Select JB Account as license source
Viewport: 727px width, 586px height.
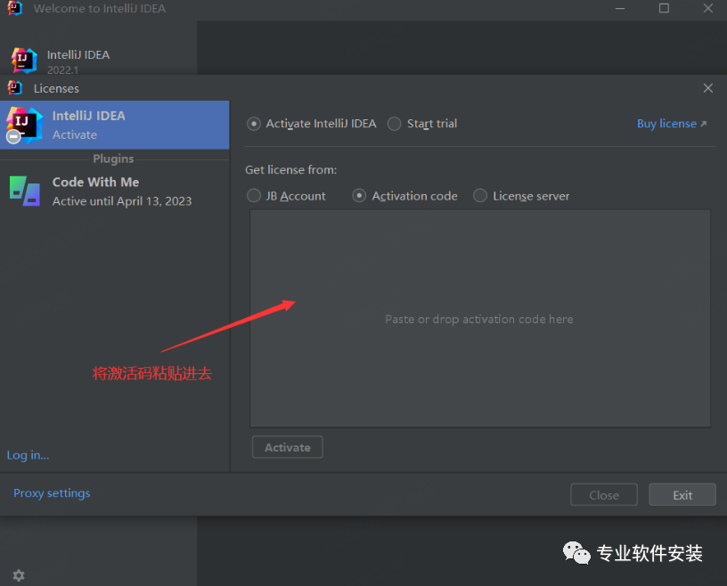pyautogui.click(x=255, y=196)
